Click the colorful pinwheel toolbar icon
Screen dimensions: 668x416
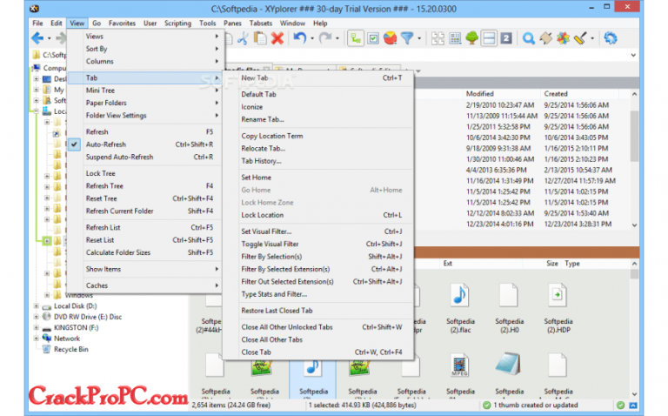tap(563, 38)
